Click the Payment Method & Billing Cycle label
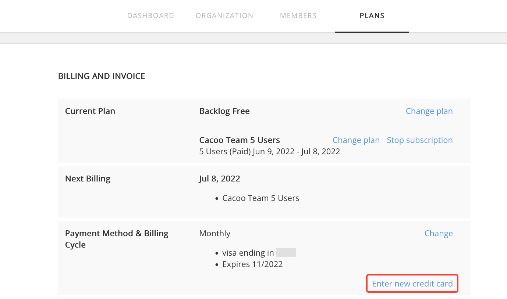Image resolution: width=507 pixels, height=299 pixels. (x=117, y=239)
